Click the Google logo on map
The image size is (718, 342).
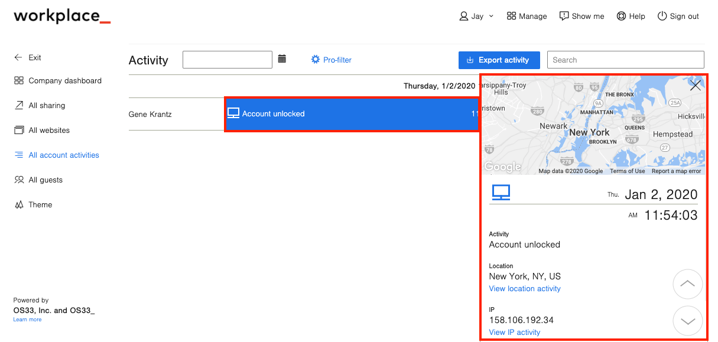tap(503, 167)
